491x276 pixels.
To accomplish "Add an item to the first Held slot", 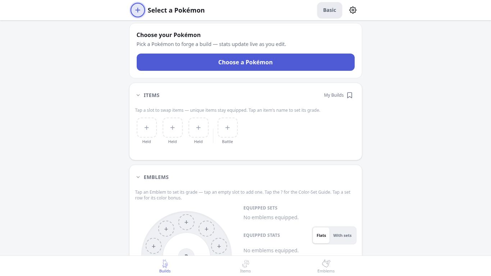I will (x=146, y=128).
